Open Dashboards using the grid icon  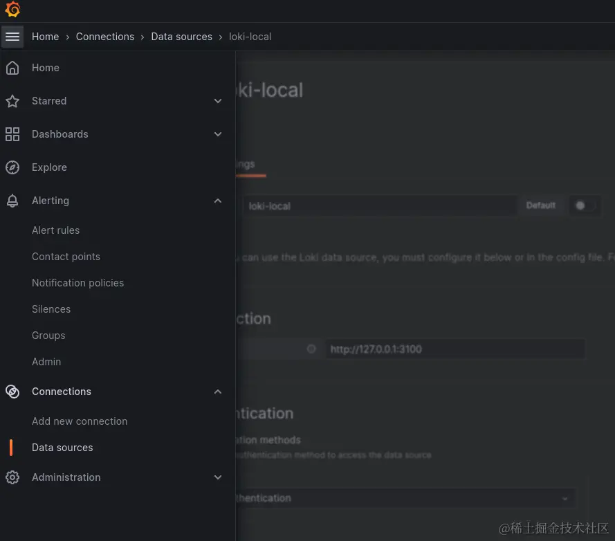12,134
